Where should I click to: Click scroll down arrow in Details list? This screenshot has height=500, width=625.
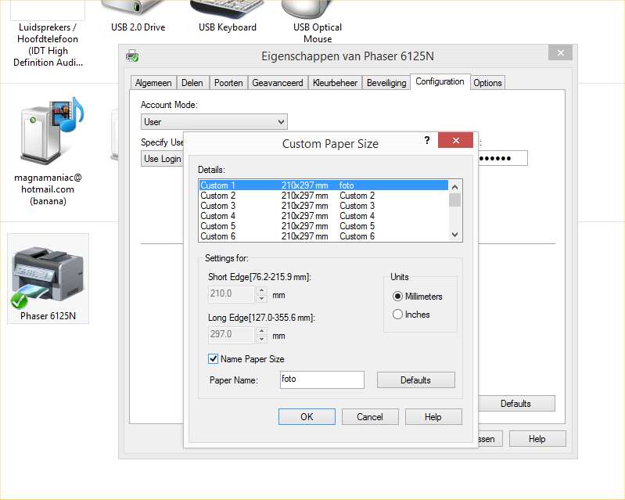454,235
